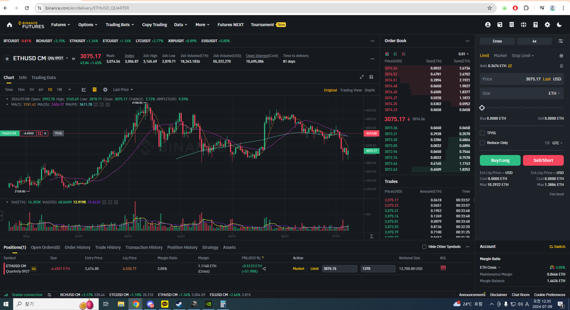
Task: Click the Buy/Long button
Action: click(500, 160)
